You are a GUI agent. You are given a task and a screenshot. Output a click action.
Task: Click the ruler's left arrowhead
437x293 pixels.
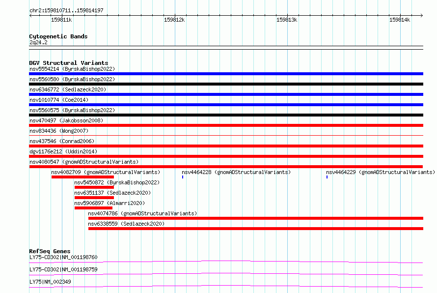30,16
